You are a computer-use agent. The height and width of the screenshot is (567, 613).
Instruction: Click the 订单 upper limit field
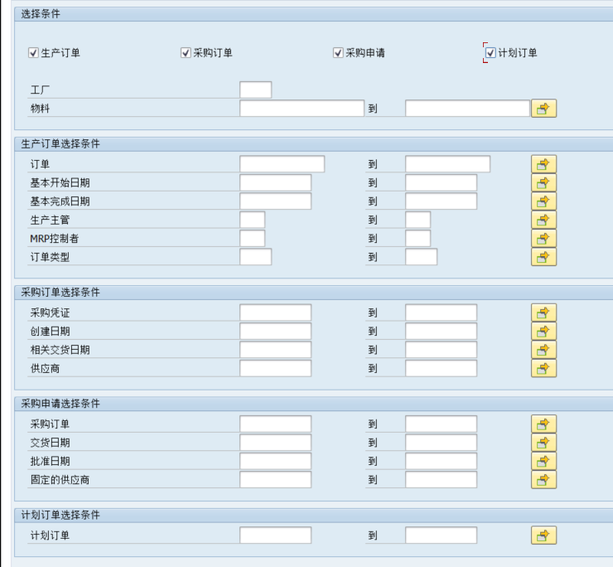(x=447, y=164)
